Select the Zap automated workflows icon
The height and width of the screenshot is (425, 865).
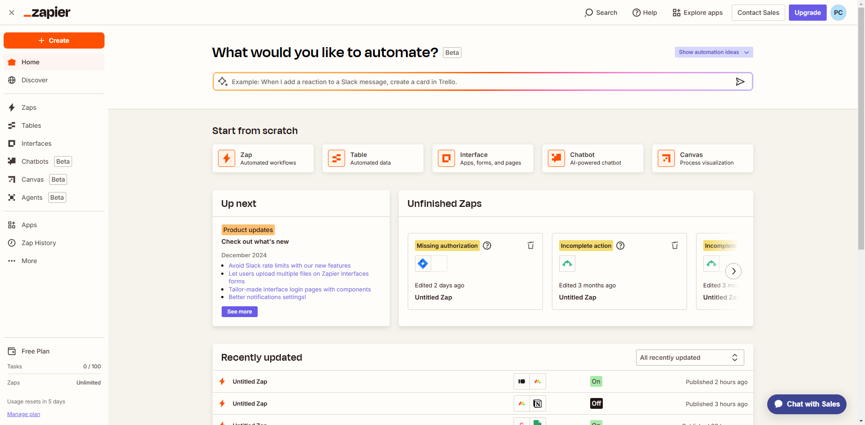227,158
